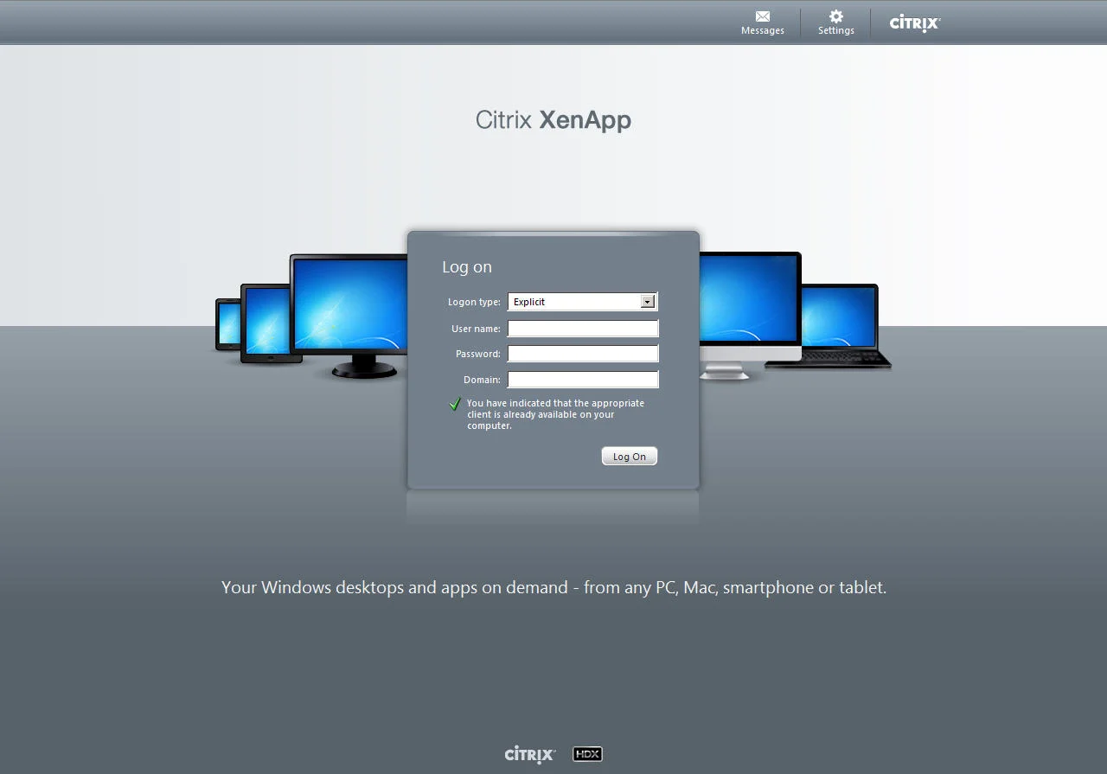This screenshot has height=774, width=1107.
Task: Click the Log On button
Action: (x=630, y=457)
